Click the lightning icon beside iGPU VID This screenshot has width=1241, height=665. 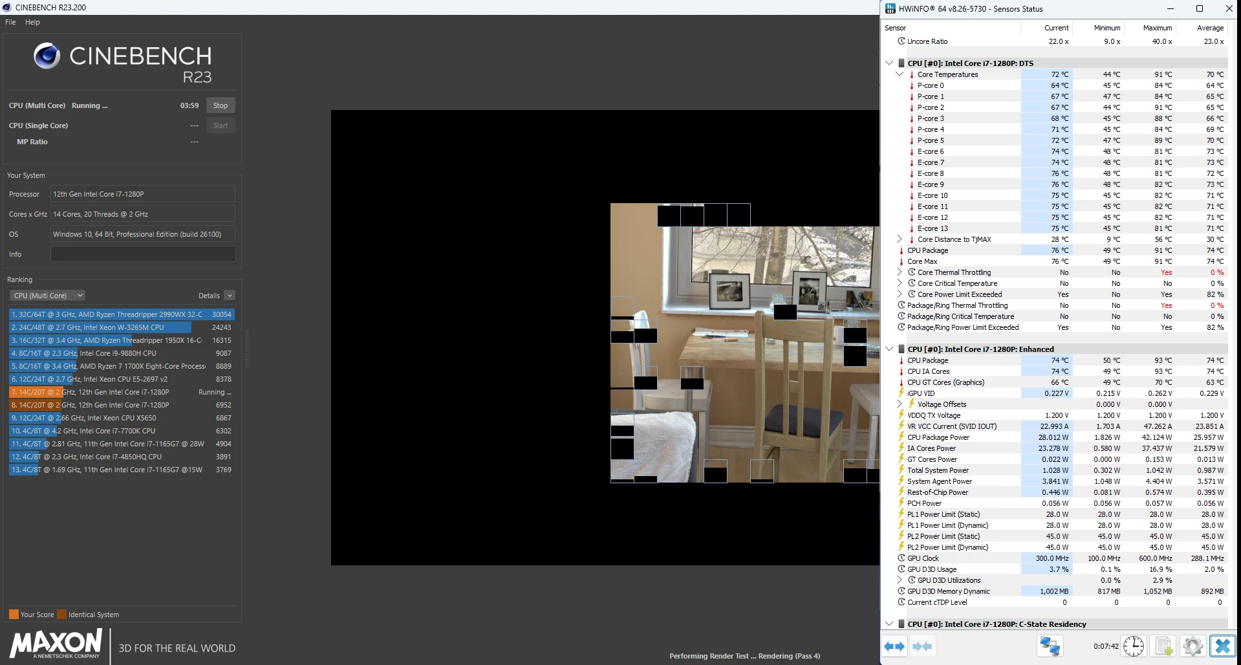[x=901, y=393]
